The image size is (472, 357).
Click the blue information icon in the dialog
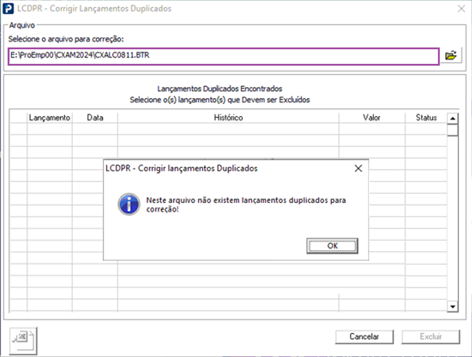[x=129, y=204]
